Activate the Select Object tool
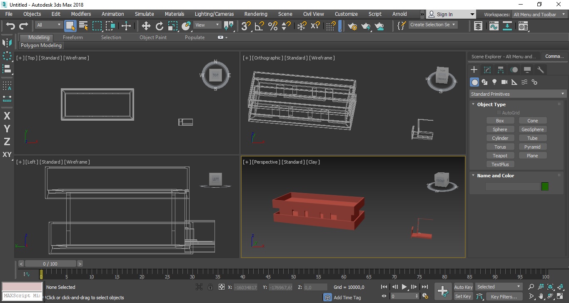Screen dimensions: 569x303 pyautogui.click(x=70, y=26)
